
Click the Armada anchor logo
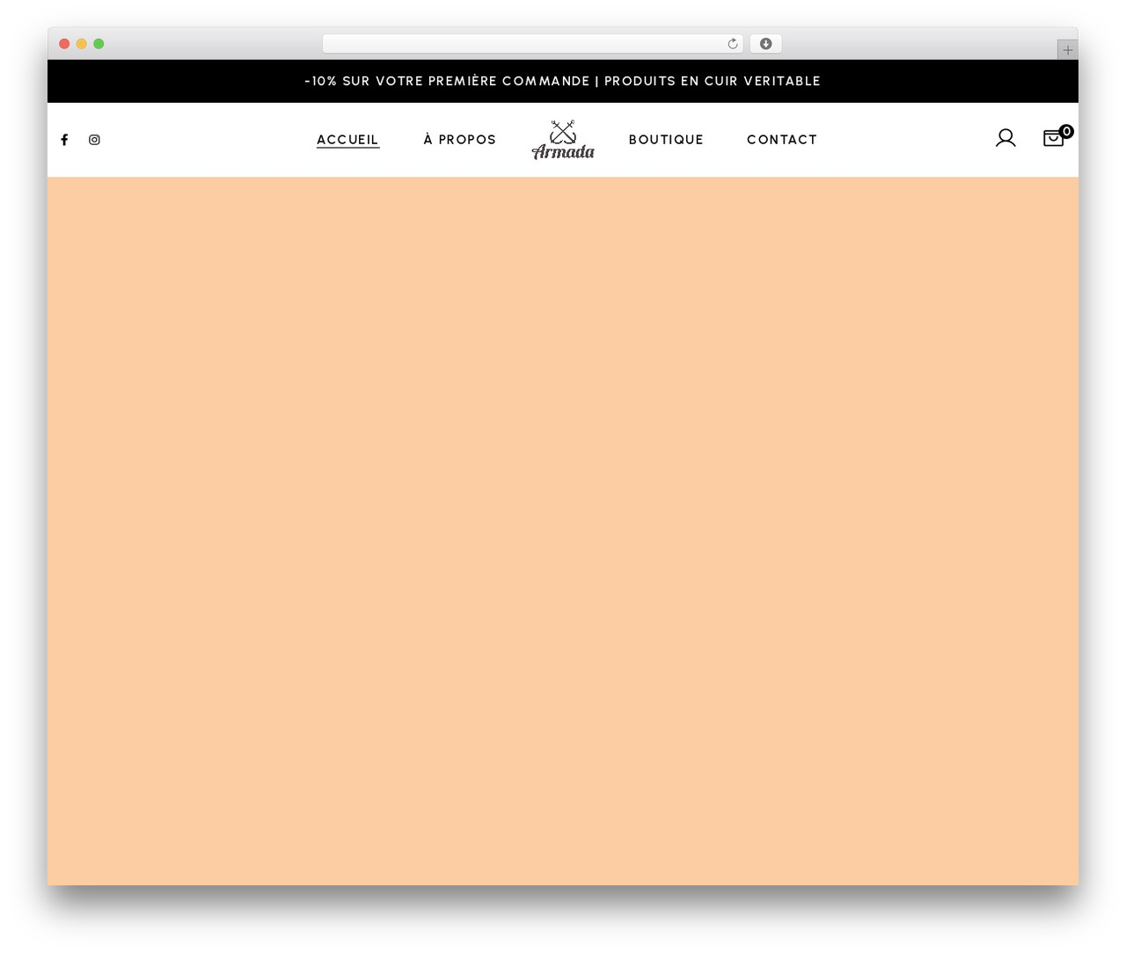[563, 140]
